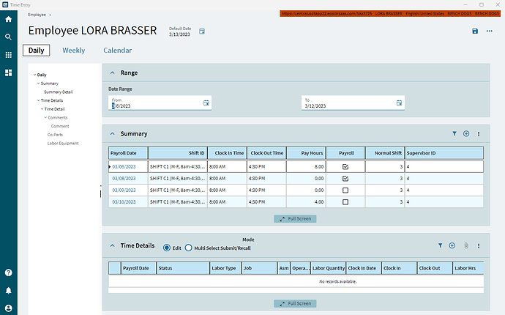Select the Edit mode radio button
This screenshot has width=505, height=315.
click(x=167, y=248)
